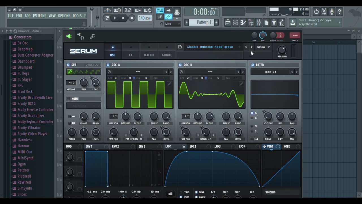
Task: Enable filter routing for oscillator B
Action: 252,118
